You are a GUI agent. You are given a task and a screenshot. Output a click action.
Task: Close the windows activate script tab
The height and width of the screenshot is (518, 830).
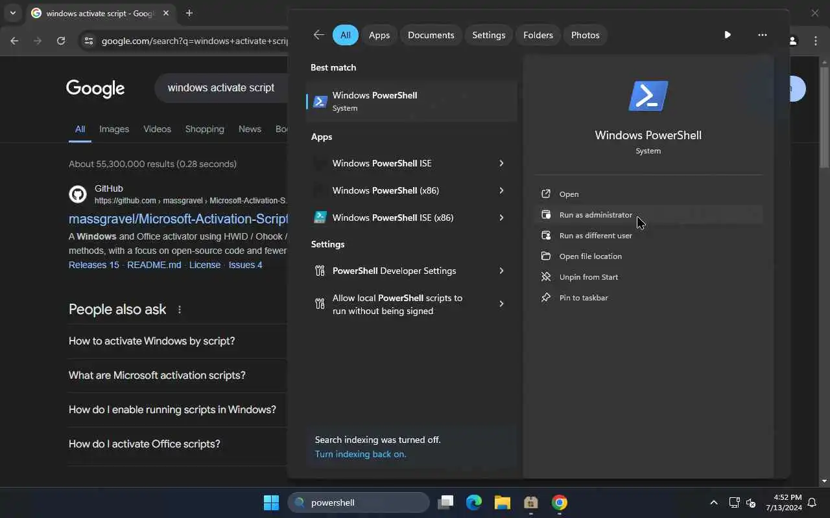pos(166,13)
